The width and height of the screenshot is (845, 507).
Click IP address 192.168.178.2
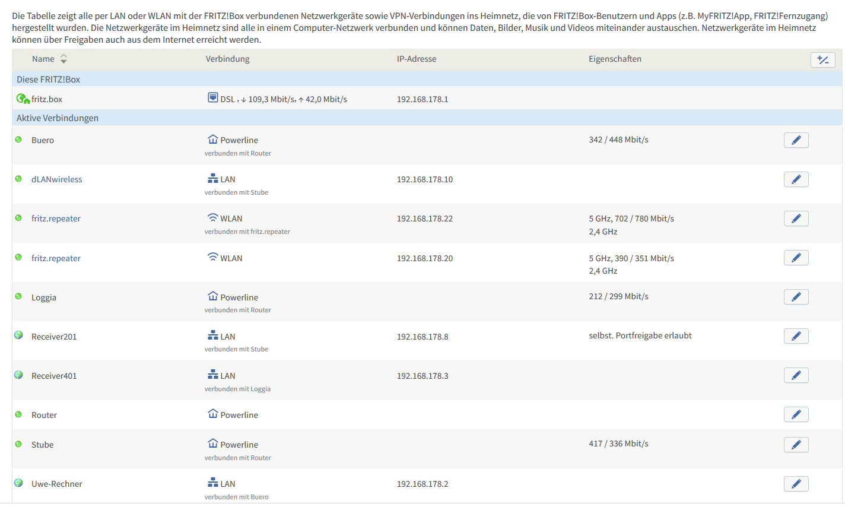click(422, 484)
